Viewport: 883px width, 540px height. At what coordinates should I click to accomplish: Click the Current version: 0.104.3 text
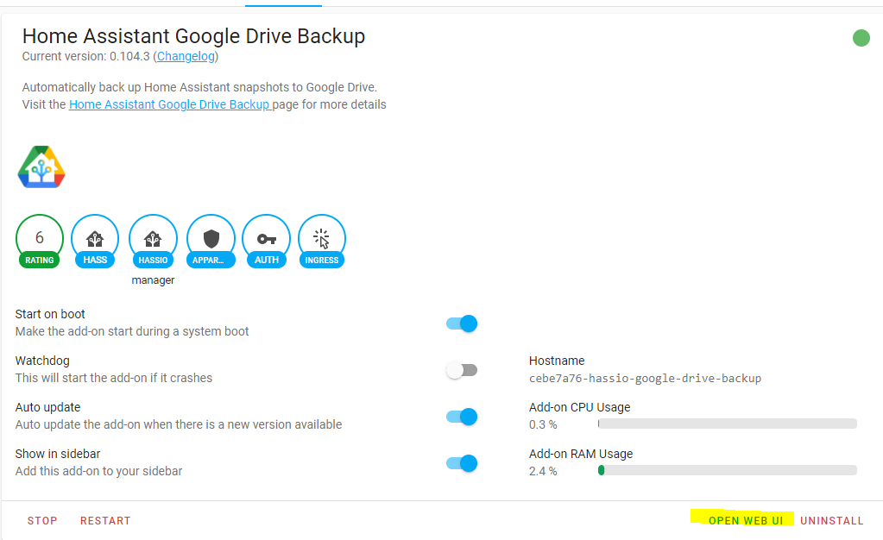pyautogui.click(x=85, y=56)
